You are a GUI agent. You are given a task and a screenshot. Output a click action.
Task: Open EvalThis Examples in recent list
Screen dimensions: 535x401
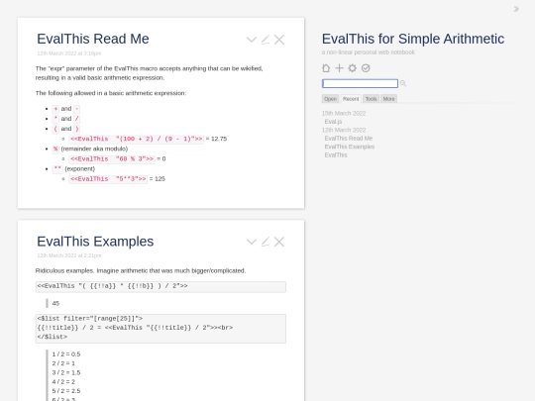[350, 147]
